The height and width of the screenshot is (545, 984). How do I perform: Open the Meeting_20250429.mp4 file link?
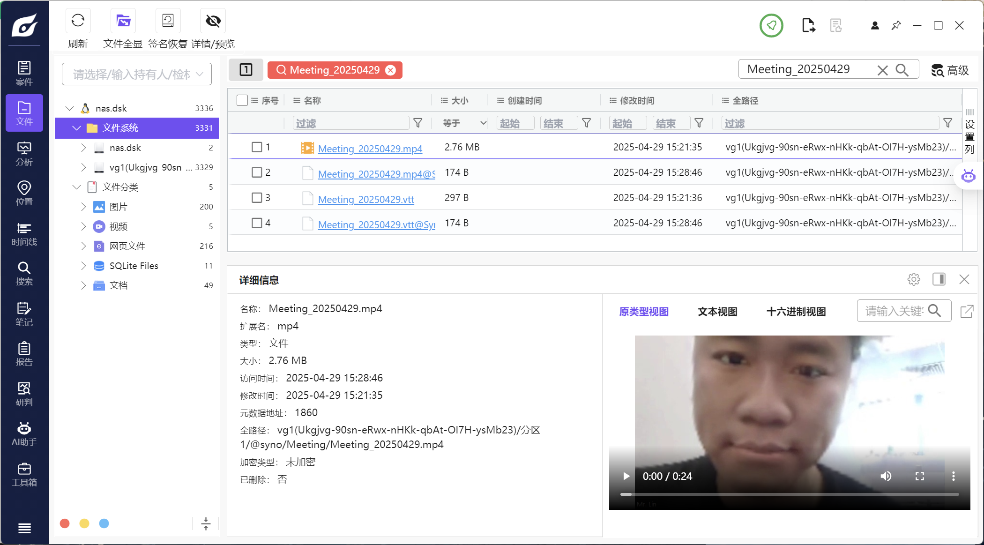click(370, 149)
